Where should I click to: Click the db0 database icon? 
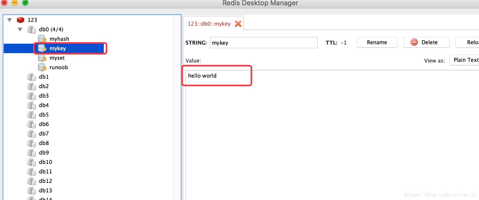click(x=32, y=29)
